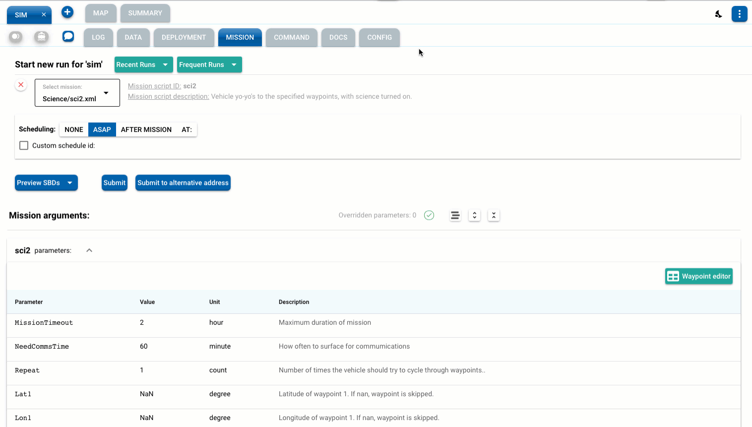Screen dimensions: 752x427
Task: Open the DEPLOYMENT tab
Action: coord(184,37)
